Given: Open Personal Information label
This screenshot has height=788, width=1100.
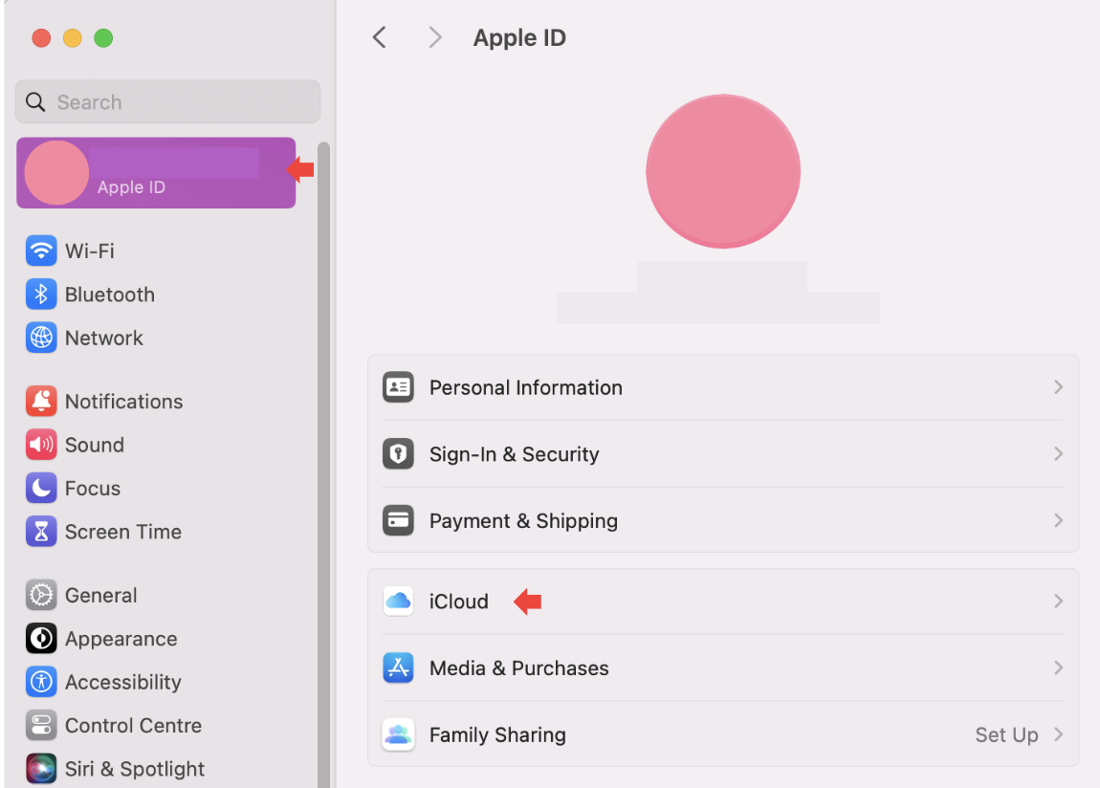Looking at the screenshot, I should (x=526, y=387).
